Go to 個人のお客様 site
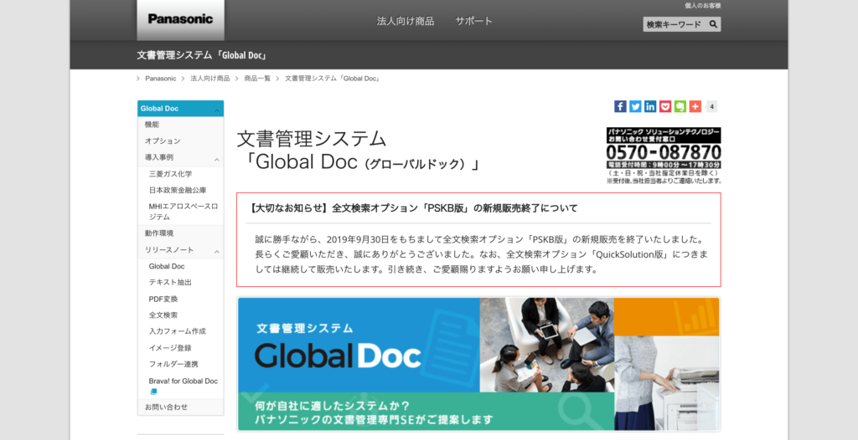The width and height of the screenshot is (858, 440). pyautogui.click(x=703, y=6)
